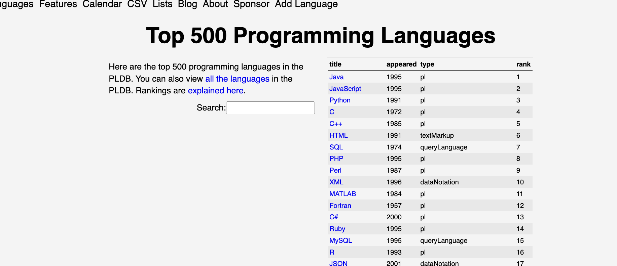The image size is (617, 266).
Task: Select year 1987 in Perl row
Action: (394, 170)
